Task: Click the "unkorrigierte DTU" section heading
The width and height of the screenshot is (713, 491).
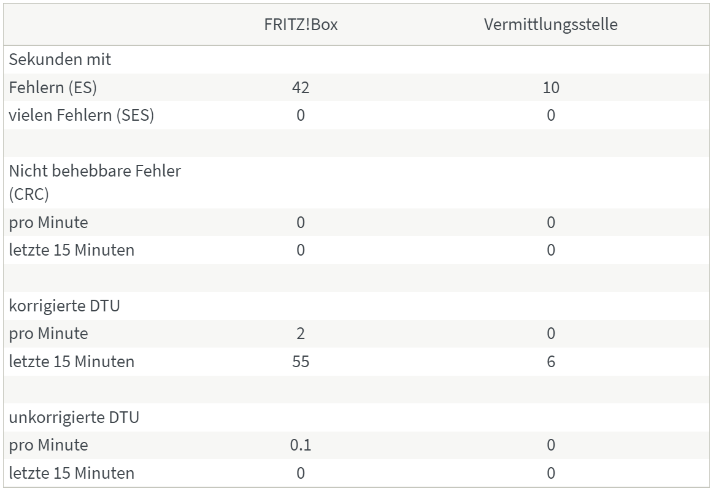Action: pyautogui.click(x=74, y=417)
